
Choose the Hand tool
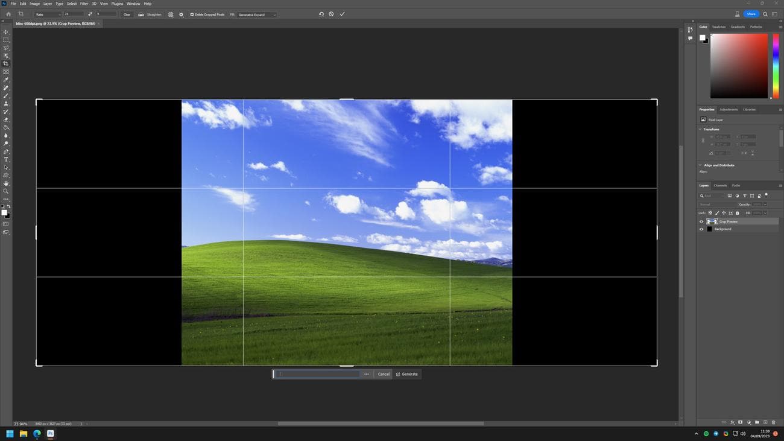6,183
